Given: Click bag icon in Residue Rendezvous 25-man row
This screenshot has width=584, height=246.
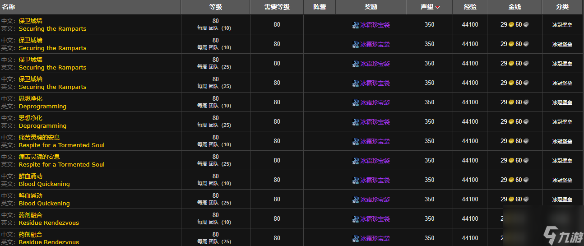Looking at the screenshot, I should pos(356,238).
